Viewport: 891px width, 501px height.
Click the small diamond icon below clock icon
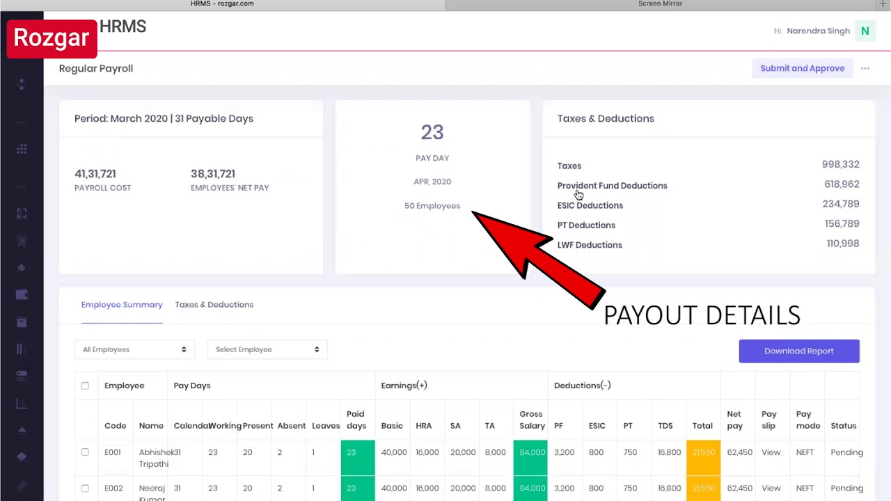pyautogui.click(x=22, y=268)
